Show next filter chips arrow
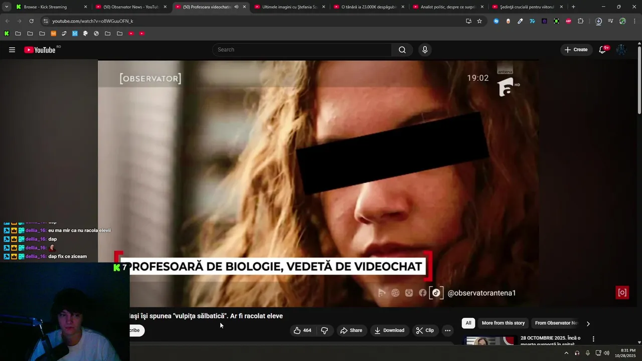Viewport: 642px width, 361px height. point(588,323)
